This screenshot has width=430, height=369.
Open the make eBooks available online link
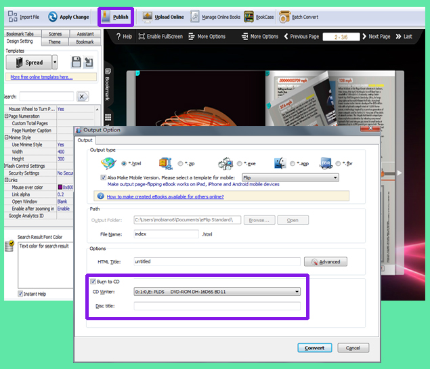[x=165, y=196]
